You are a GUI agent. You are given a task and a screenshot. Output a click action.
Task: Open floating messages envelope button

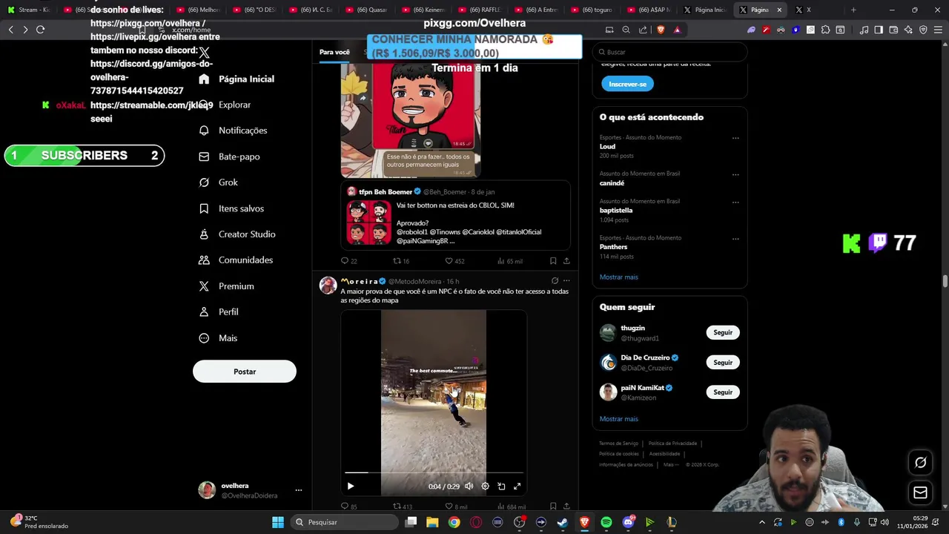[920, 492]
